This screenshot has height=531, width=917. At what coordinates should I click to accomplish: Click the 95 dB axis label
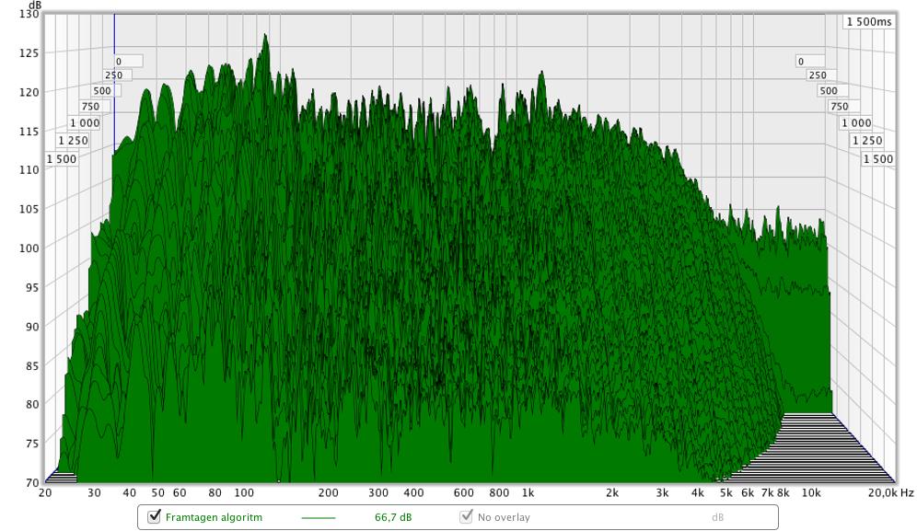tap(31, 287)
